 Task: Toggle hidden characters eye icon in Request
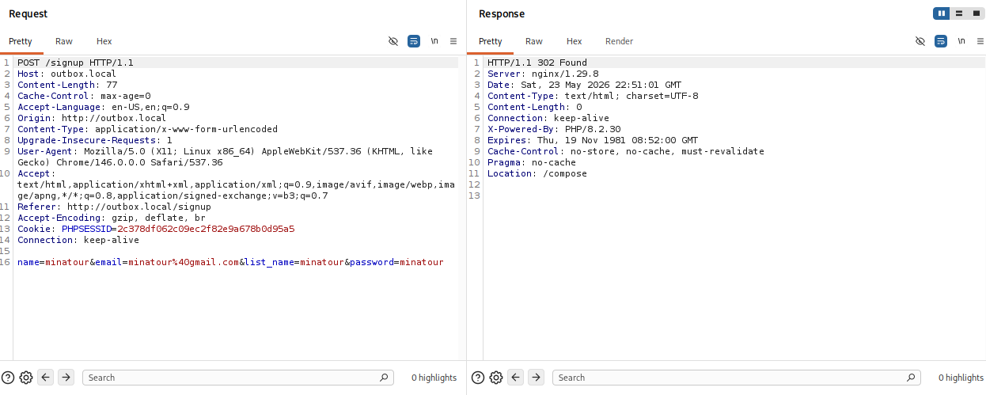393,41
